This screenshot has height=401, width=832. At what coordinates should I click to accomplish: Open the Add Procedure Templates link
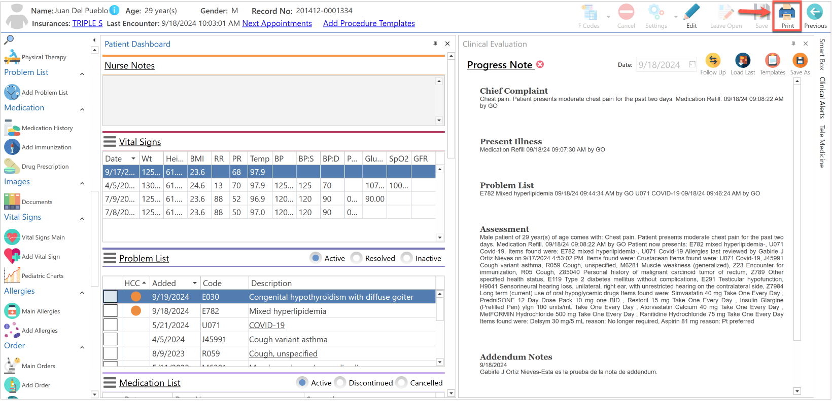369,23
